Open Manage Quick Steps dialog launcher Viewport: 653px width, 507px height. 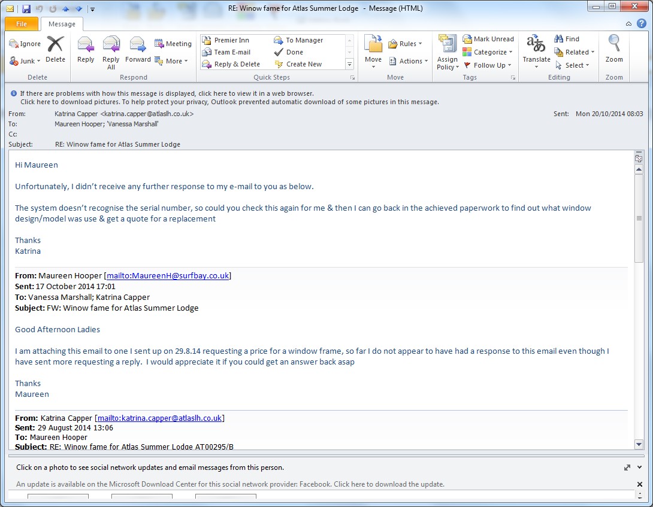coord(352,78)
